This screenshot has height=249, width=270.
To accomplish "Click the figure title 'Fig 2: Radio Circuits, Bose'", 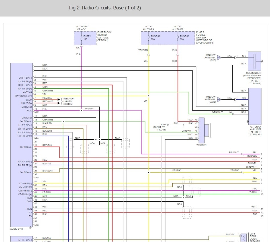I will [105, 8].
